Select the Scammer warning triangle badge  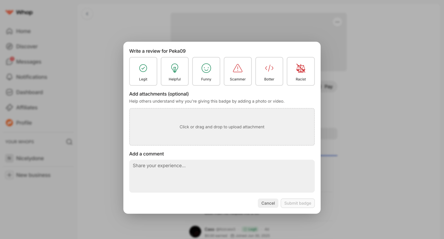click(x=238, y=71)
